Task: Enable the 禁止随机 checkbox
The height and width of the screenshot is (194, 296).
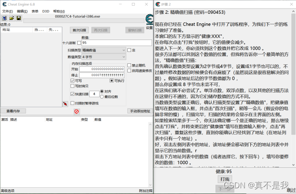Action: point(129,65)
